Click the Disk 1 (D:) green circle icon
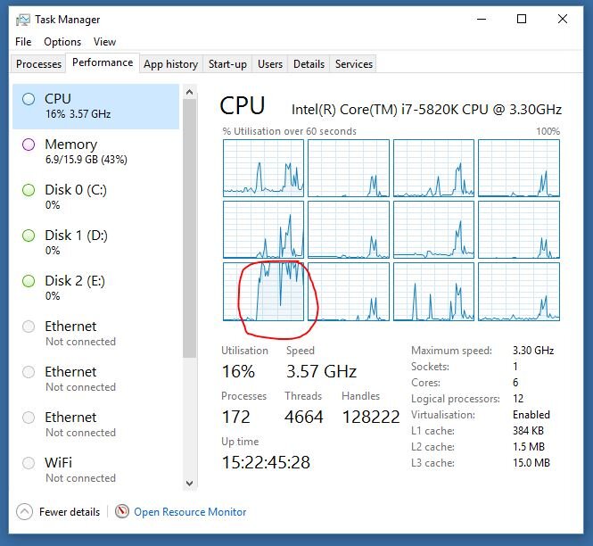The image size is (593, 546). [x=29, y=236]
